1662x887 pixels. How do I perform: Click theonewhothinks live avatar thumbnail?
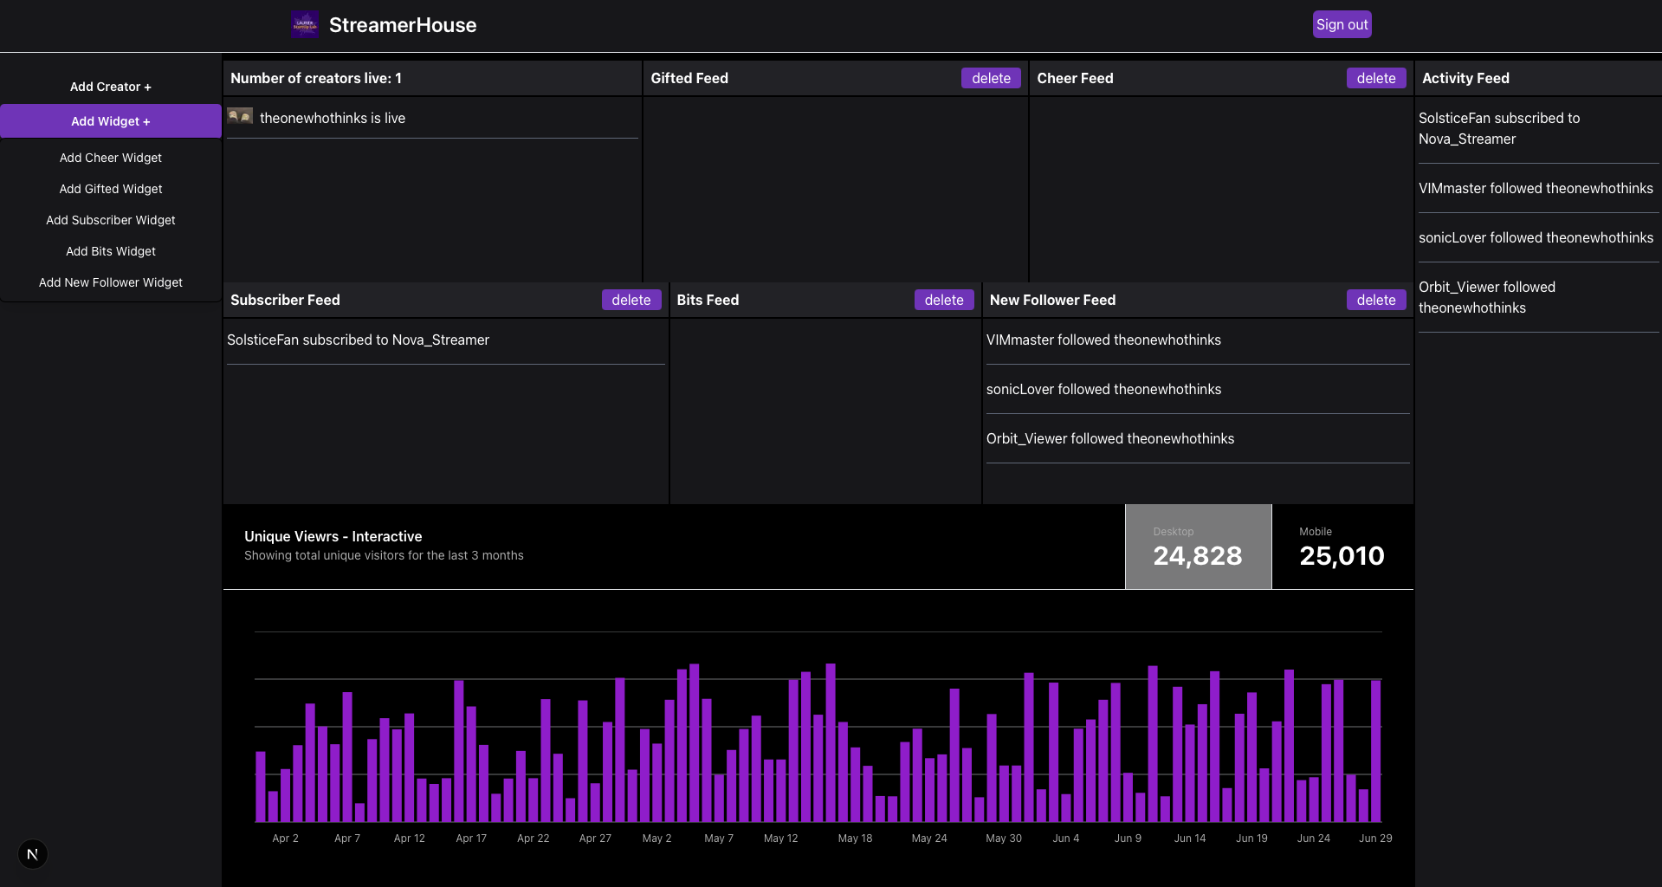click(x=240, y=116)
